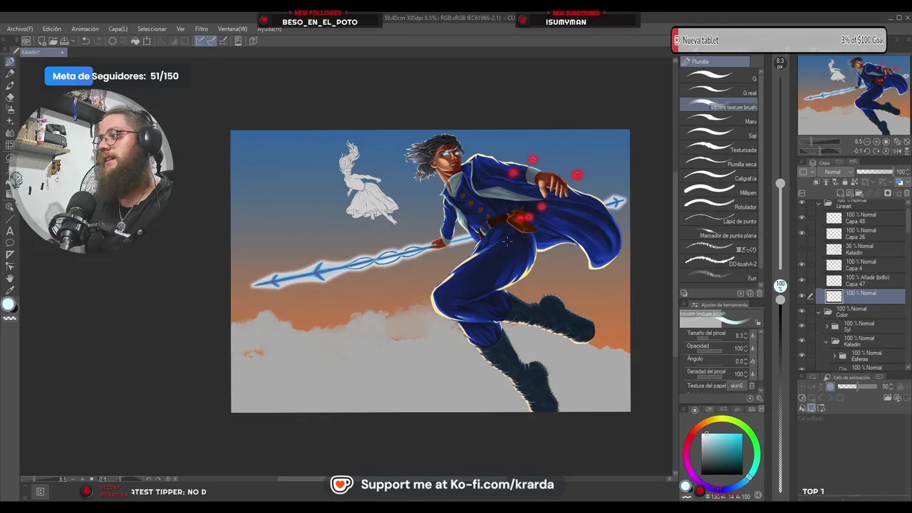Image resolution: width=912 pixels, height=513 pixels.
Task: Toggle visibility of the Color folder
Action: click(x=802, y=311)
